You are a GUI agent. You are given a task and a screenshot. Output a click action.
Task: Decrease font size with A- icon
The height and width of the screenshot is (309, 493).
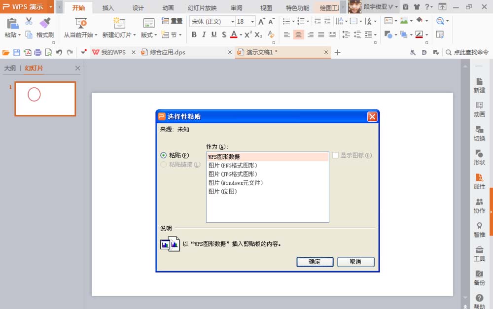271,21
